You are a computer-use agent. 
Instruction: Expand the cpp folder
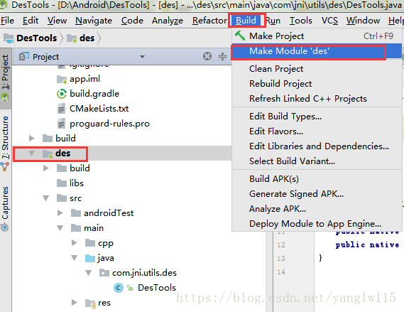[75, 243]
